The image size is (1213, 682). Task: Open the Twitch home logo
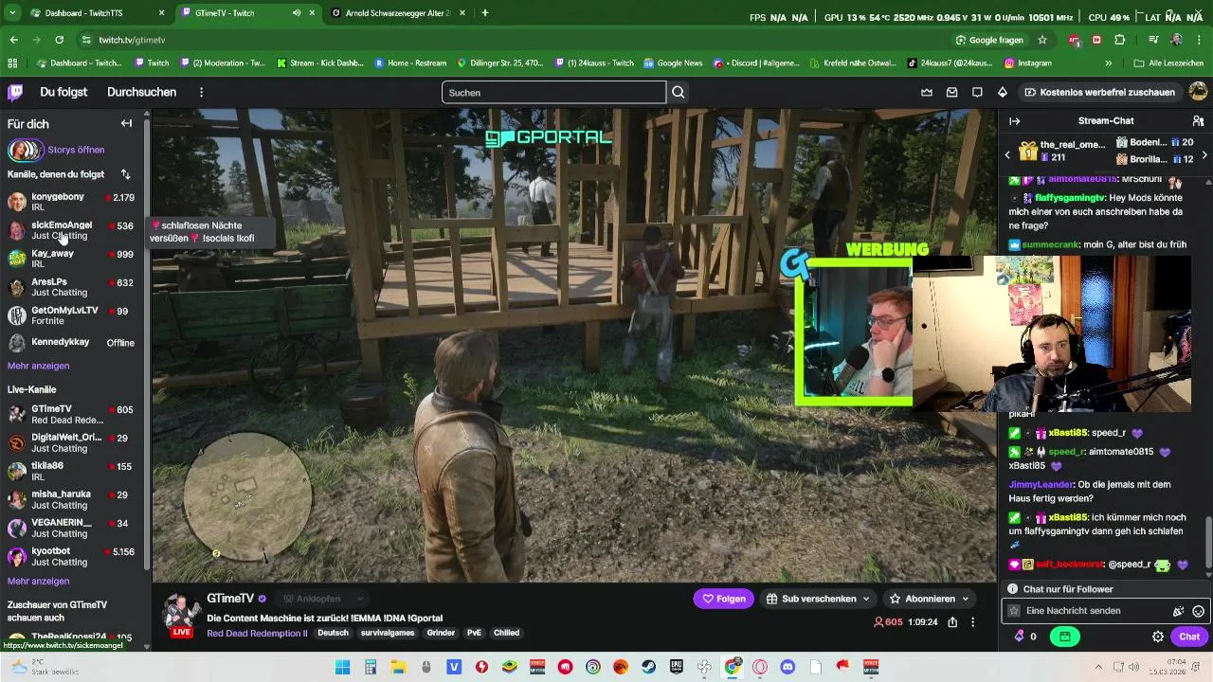click(x=15, y=92)
